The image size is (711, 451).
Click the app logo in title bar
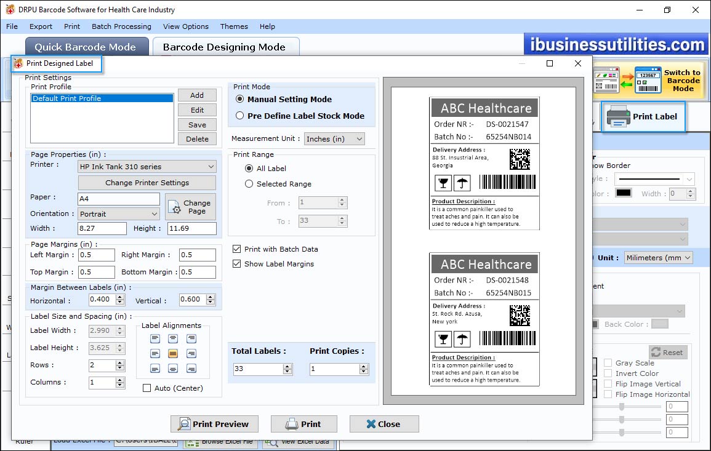coord(10,9)
